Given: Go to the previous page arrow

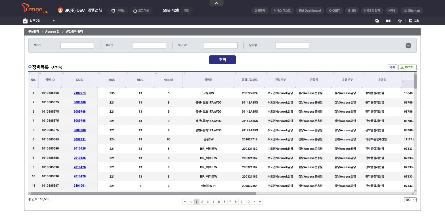Looking at the screenshot, I should click(191, 202).
